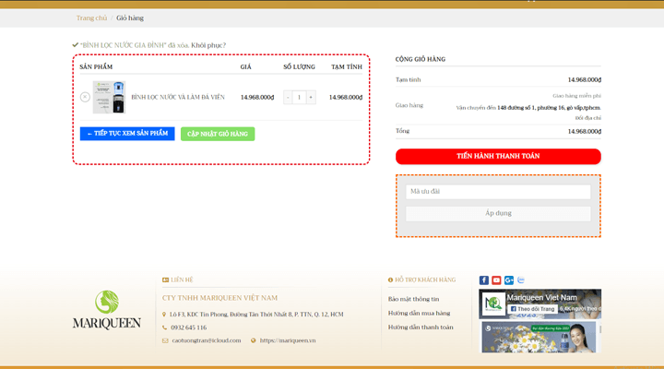Viewport: 664px width, 369px height.
Task: Click the Google Plus social icon
Action: (x=509, y=280)
